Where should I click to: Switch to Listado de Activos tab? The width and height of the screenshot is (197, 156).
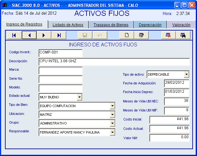pos(68,25)
